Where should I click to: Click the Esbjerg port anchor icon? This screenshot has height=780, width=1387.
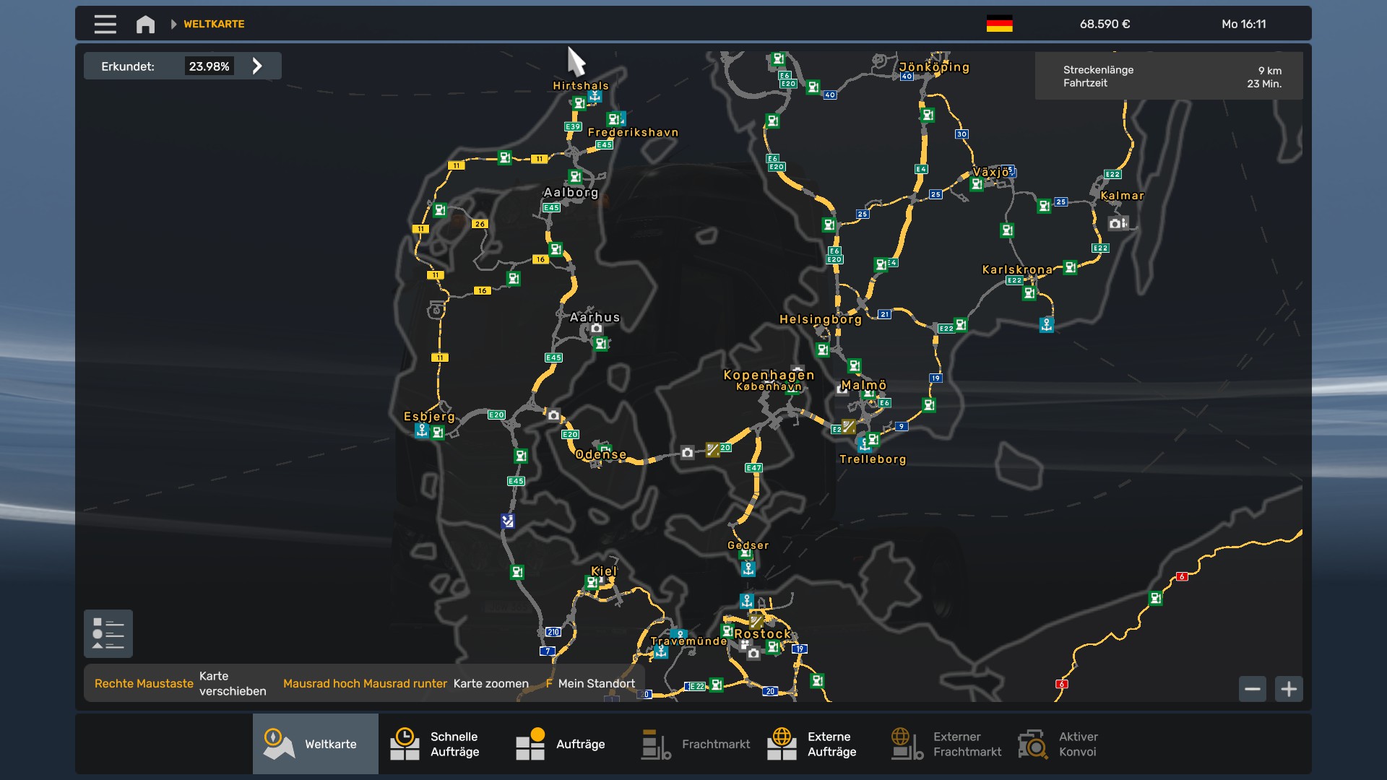422,430
